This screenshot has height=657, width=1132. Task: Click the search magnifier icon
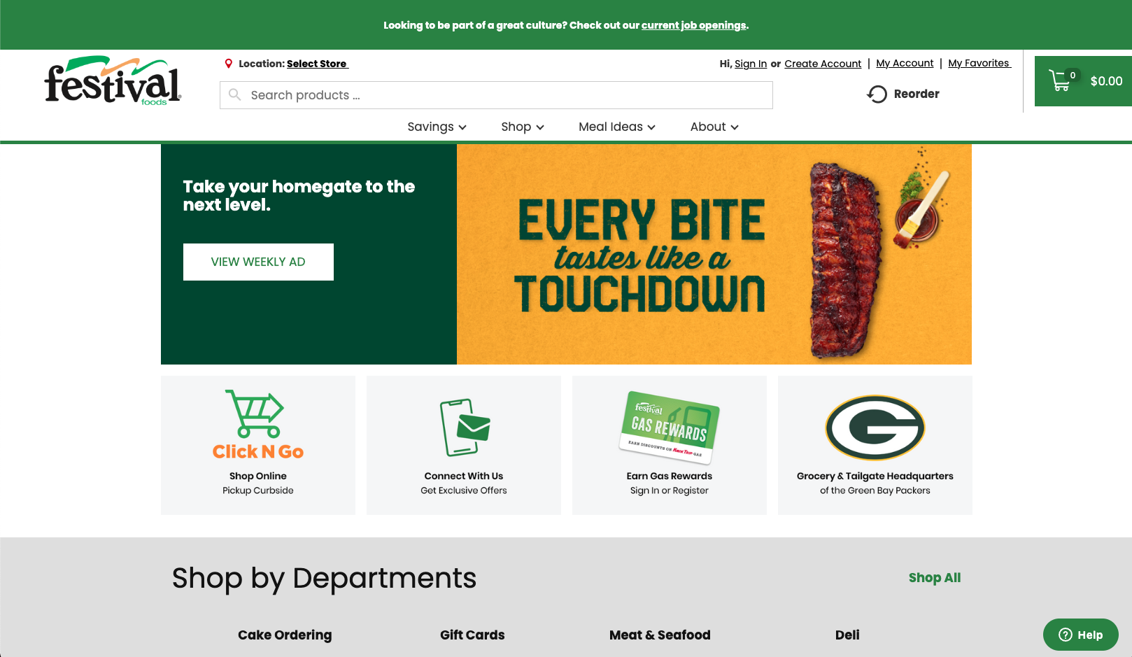point(235,94)
